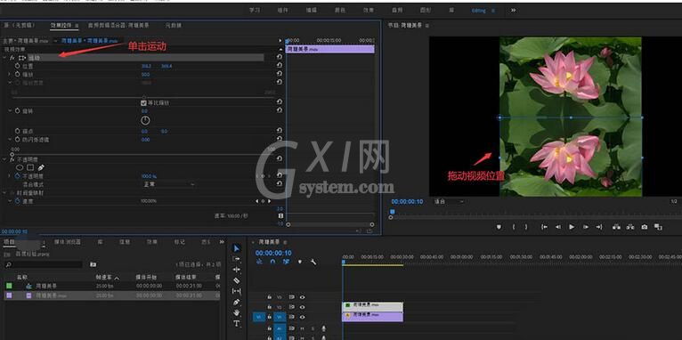Select the Hand tool
This screenshot has height=340, width=682.
tap(236, 312)
